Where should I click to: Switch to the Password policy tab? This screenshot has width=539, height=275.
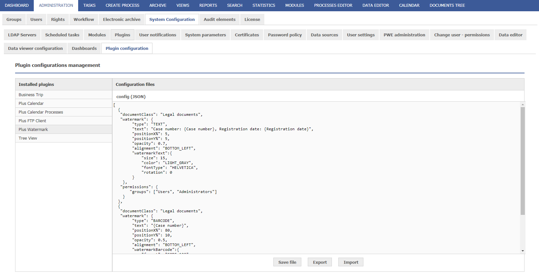(285, 35)
